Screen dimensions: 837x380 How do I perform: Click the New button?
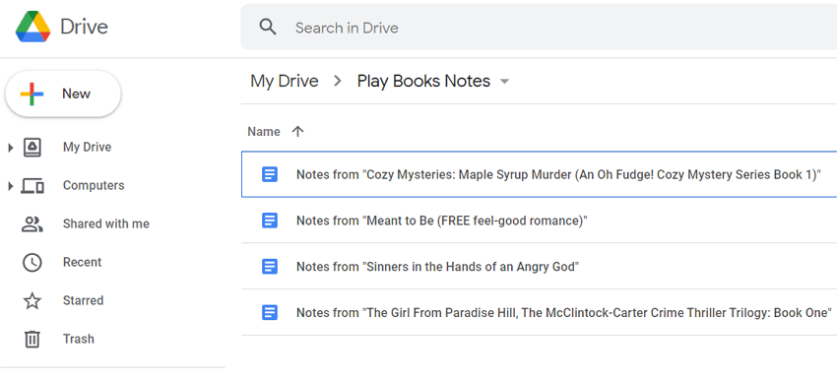(63, 94)
